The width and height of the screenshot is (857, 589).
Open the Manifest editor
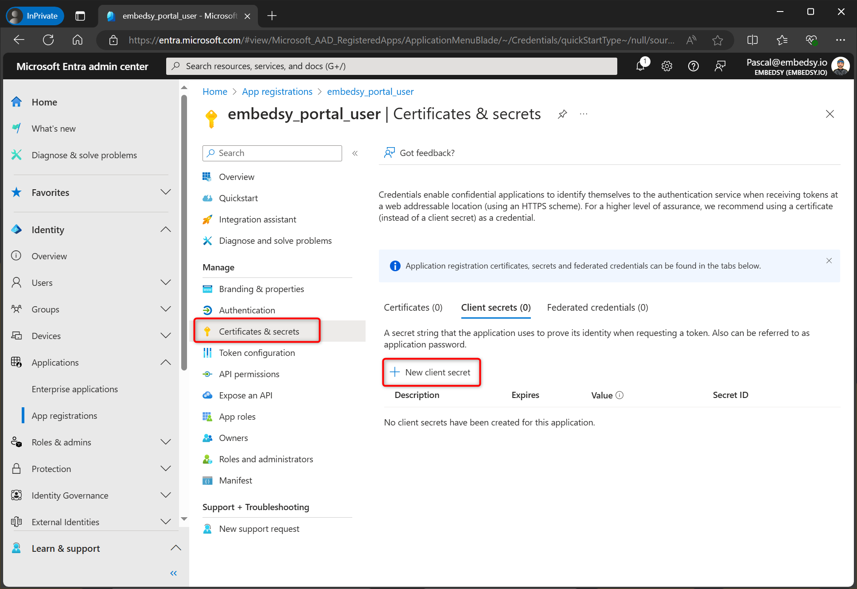235,480
